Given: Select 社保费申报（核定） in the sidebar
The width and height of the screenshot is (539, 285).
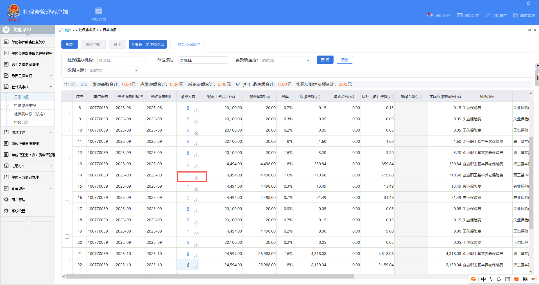Looking at the screenshot, I should point(30,114).
